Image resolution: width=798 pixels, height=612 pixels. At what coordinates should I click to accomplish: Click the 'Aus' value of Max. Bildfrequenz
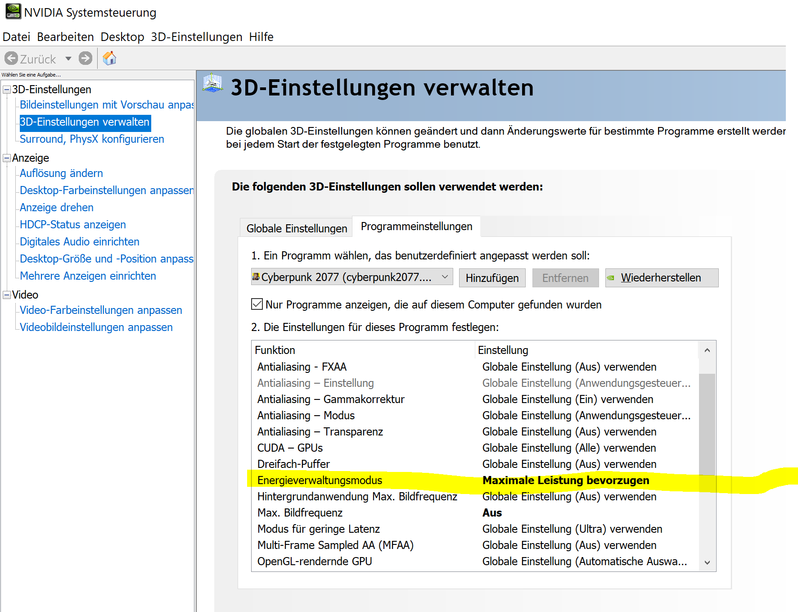tap(492, 513)
